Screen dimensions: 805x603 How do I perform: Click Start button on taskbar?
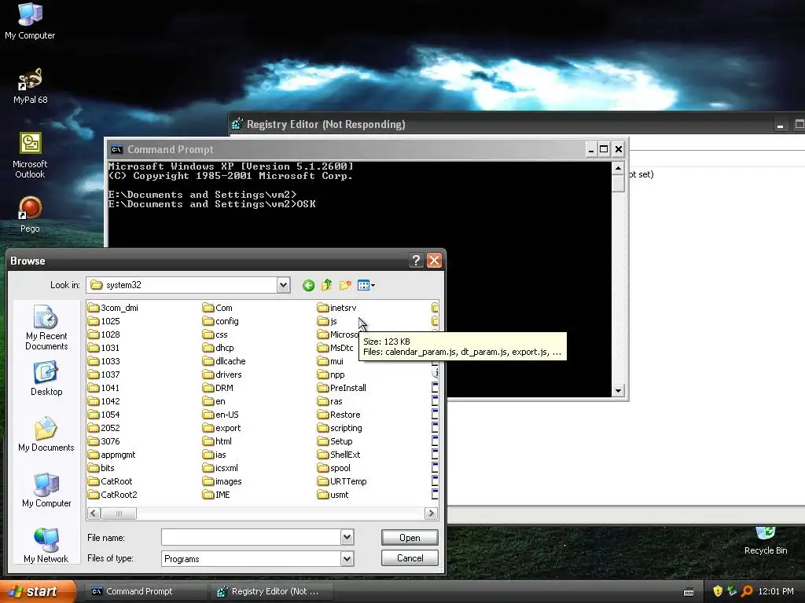38,591
